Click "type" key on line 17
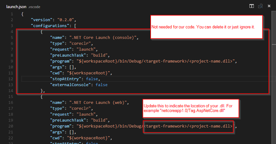 pyautogui.click(x=57, y=109)
